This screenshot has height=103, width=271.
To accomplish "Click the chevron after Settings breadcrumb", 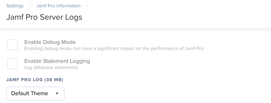I will (x=30, y=6).
